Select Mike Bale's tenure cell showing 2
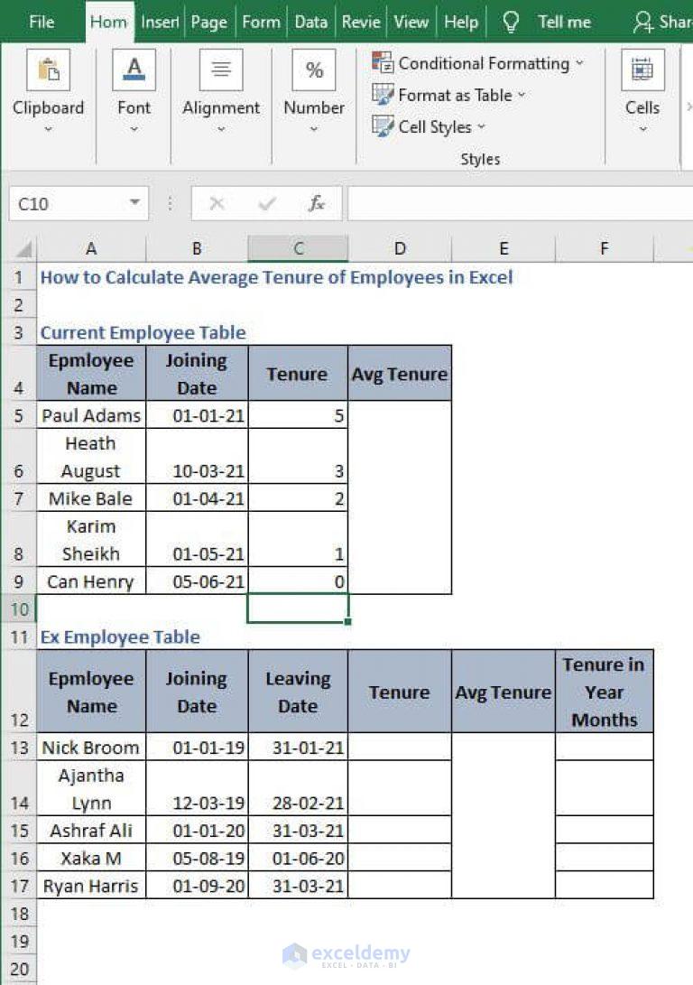The image size is (693, 985). click(298, 498)
